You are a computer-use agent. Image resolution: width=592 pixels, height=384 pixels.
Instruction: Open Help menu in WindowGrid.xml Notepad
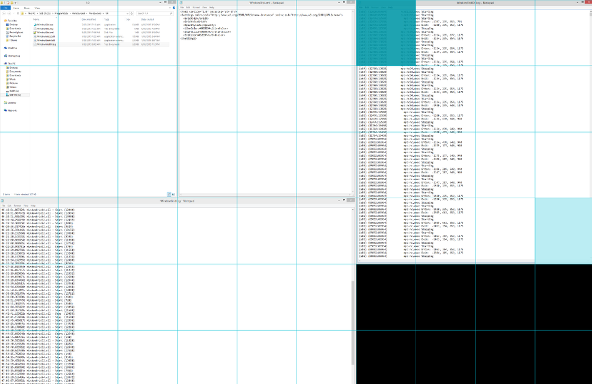point(211,7)
